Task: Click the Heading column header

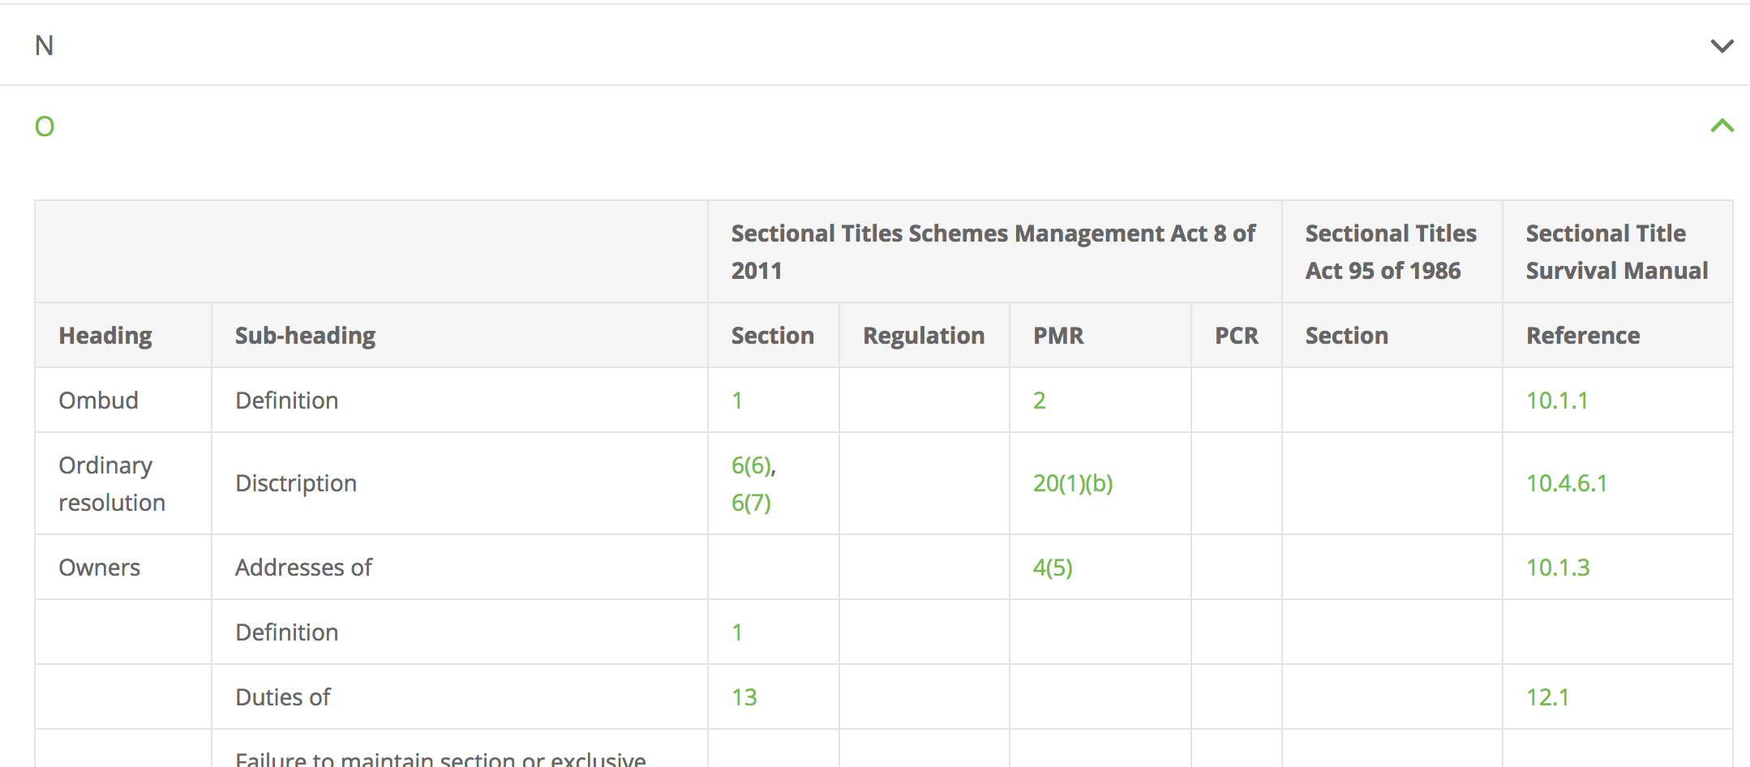Action: click(105, 336)
